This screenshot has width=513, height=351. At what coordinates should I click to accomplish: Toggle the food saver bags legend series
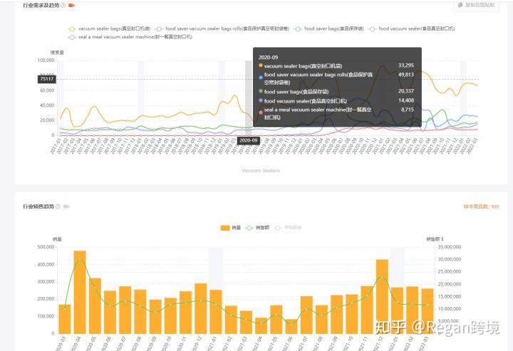(x=328, y=28)
